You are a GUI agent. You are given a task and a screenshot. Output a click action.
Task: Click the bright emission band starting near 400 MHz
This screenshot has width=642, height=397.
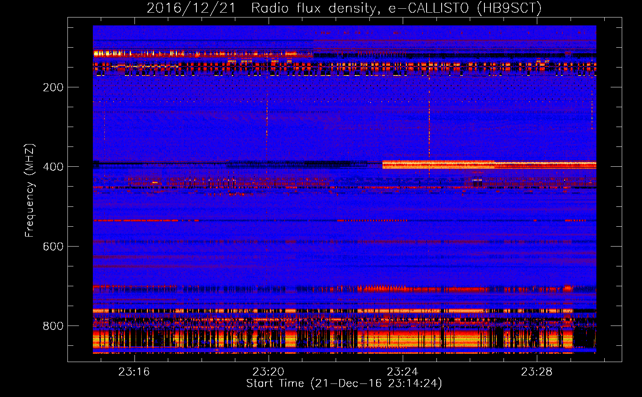(489, 165)
